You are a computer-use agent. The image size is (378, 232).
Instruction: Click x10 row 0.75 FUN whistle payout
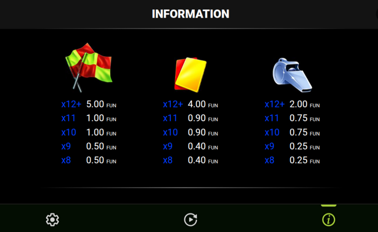[305, 132]
